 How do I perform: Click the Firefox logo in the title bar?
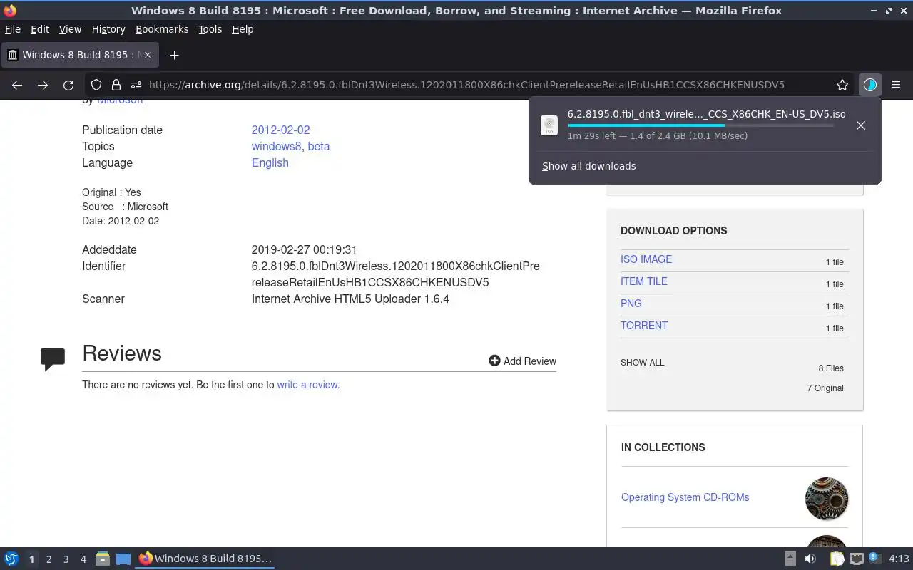tap(10, 11)
